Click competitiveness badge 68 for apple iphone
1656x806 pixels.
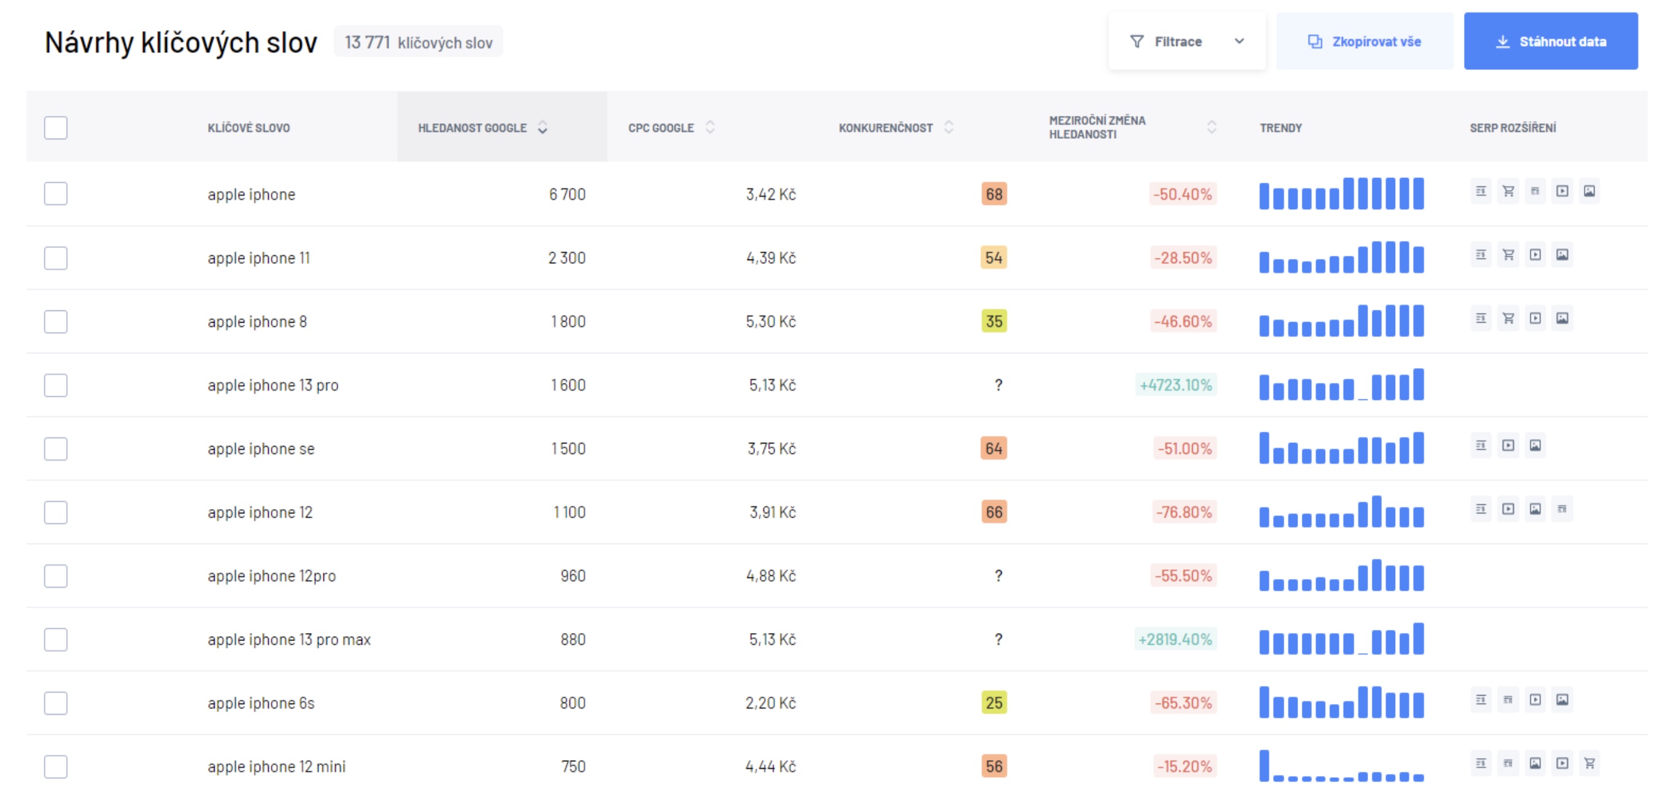(993, 194)
